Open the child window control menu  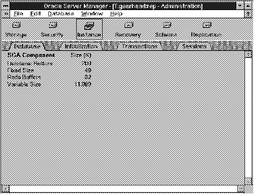coord(6,14)
